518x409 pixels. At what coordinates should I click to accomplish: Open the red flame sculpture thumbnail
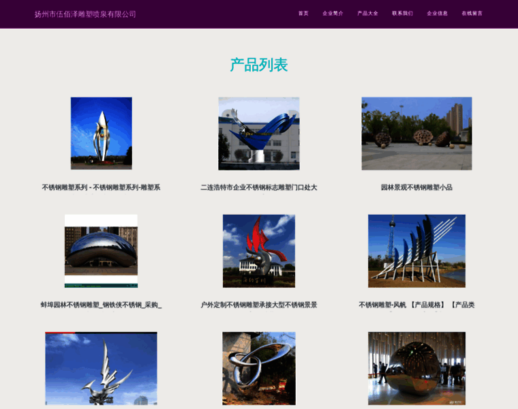click(x=259, y=251)
